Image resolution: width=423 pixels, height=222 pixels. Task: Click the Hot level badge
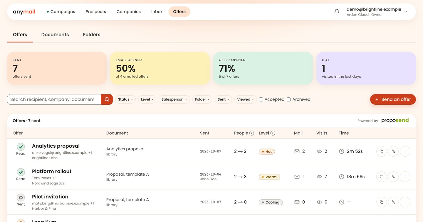267,152
